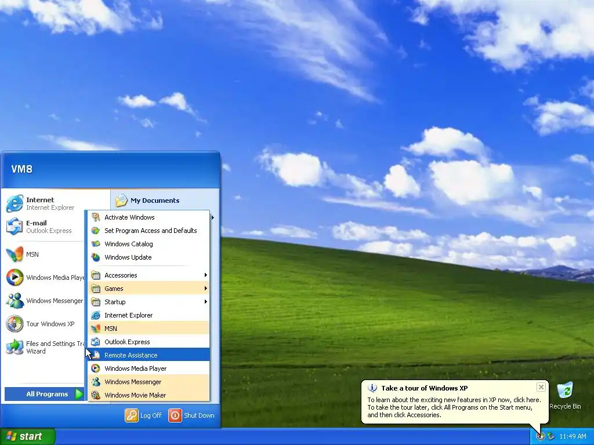Click the Activate Windows keys icon
Screen dimensions: 594x445
pos(96,217)
